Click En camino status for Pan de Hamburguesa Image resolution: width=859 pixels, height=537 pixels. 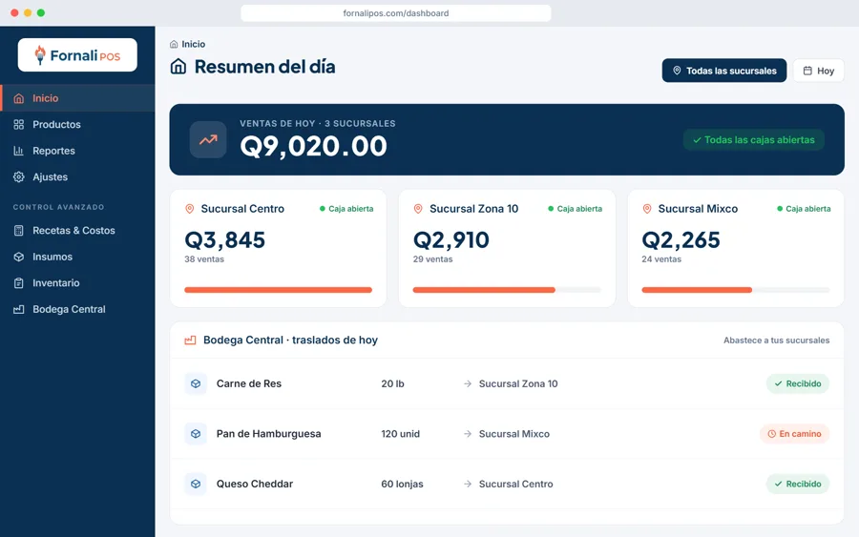[x=794, y=434]
